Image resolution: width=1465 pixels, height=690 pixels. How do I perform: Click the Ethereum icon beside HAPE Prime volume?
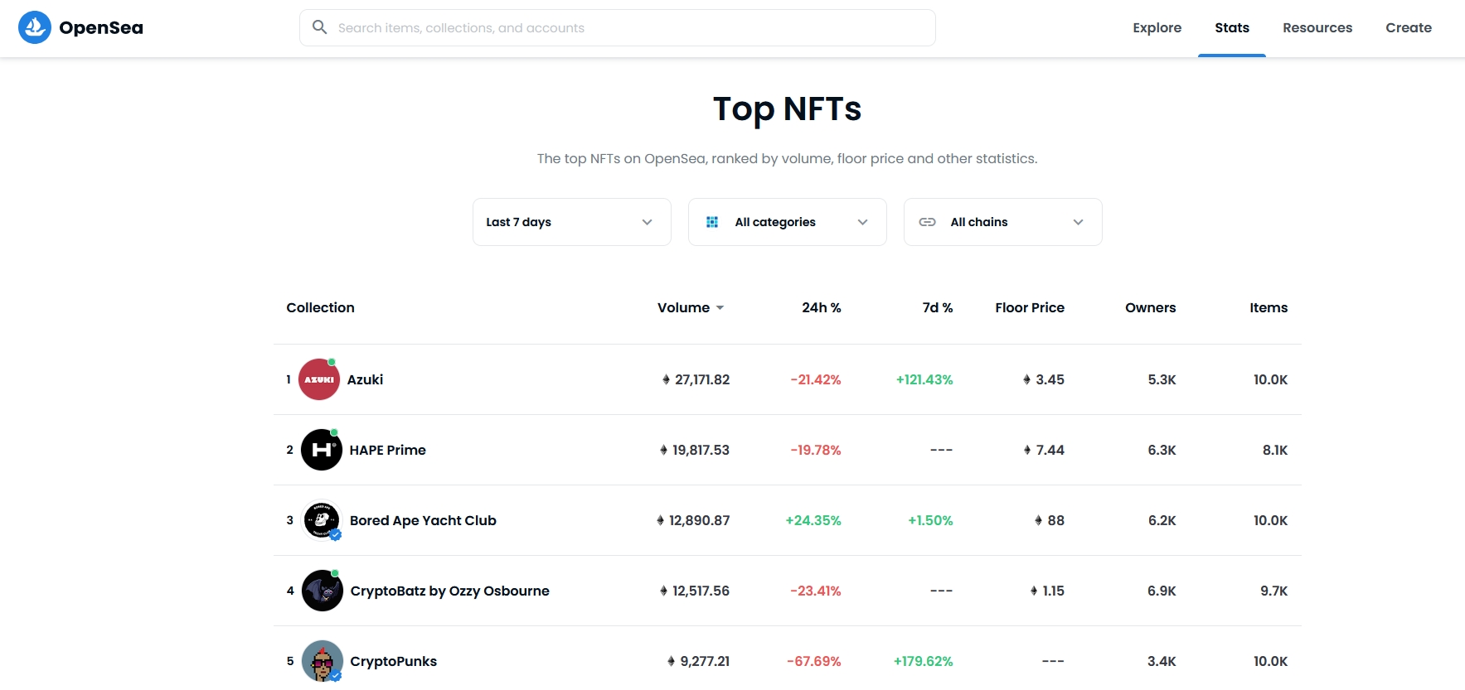click(x=663, y=450)
